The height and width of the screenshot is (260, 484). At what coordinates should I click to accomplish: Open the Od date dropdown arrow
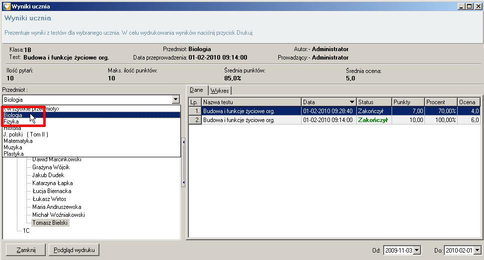tap(417, 250)
